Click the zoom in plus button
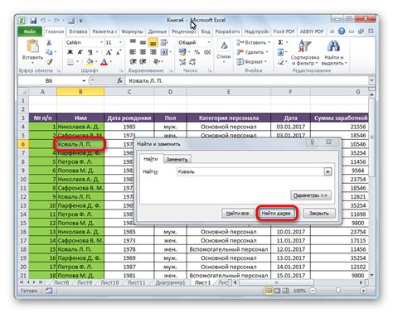The height and width of the screenshot is (313, 393). pyautogui.click(x=364, y=291)
